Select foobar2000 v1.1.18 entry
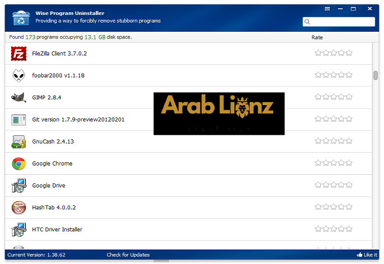384x264 pixels. 189,76
